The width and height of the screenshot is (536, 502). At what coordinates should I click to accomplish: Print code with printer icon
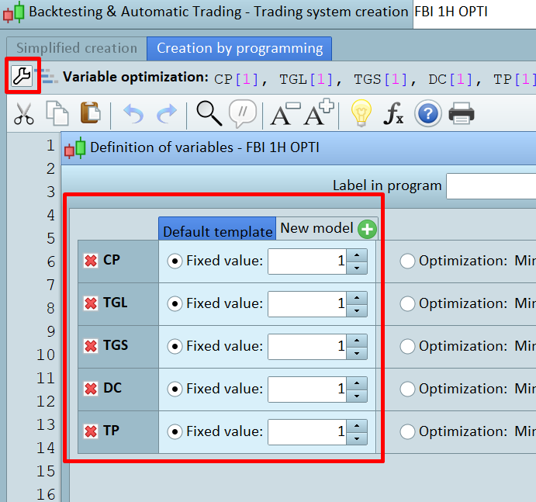click(x=461, y=113)
